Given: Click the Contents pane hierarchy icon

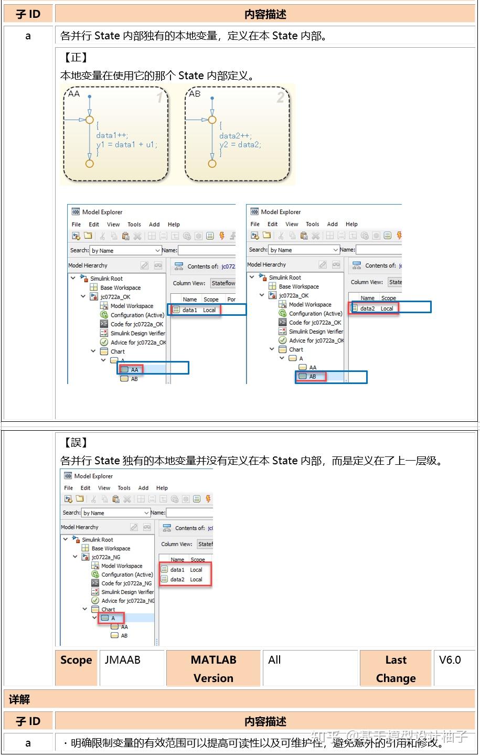Looking at the screenshot, I should (178, 267).
